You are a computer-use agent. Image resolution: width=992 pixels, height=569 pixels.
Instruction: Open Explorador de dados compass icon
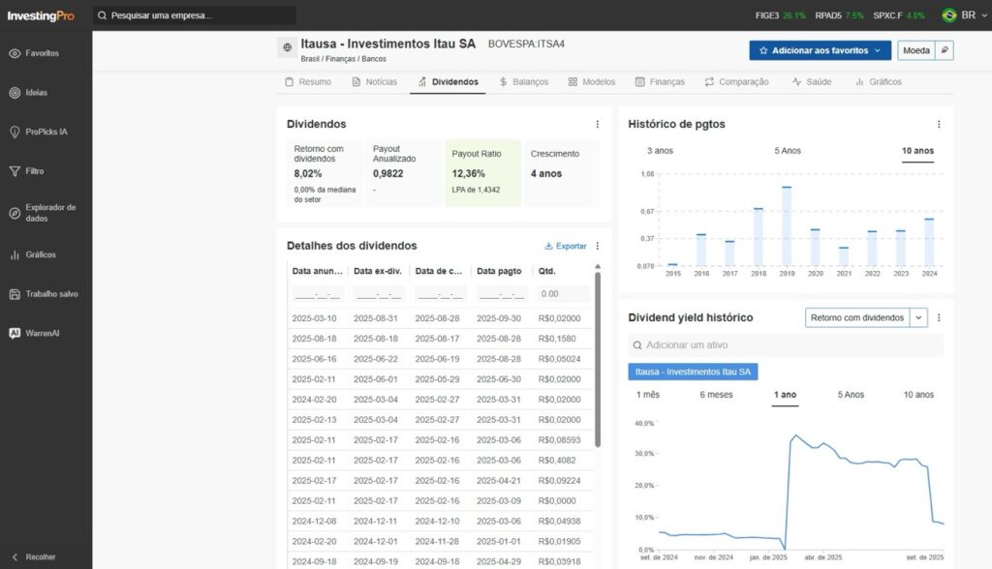click(15, 213)
